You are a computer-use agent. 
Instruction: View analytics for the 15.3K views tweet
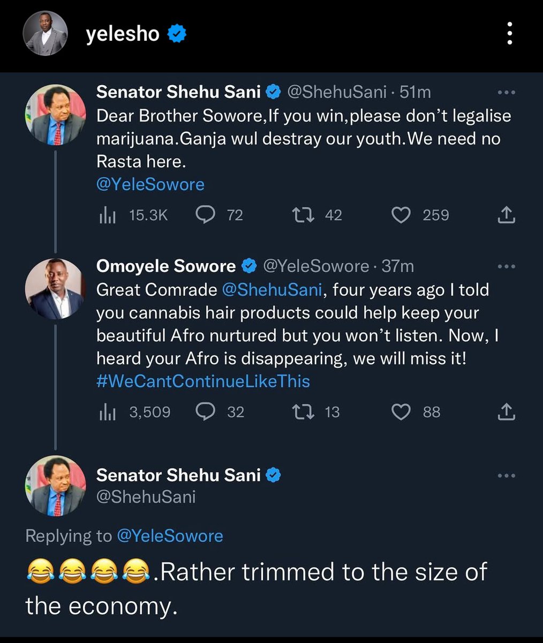tap(108, 215)
